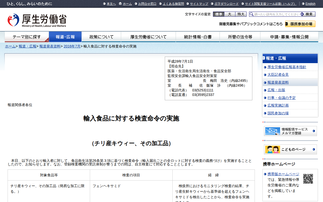Set font size to 標準
The image size is (323, 202).
click(219, 14)
